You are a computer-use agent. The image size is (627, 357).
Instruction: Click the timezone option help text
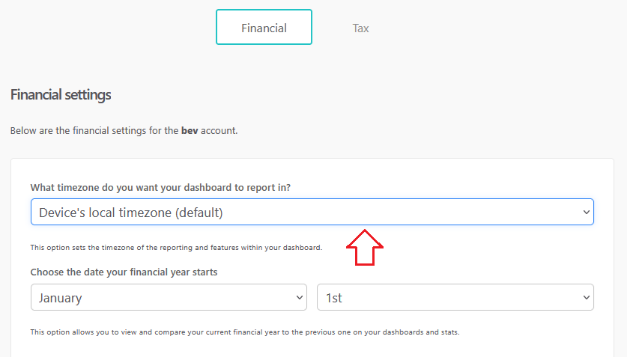click(175, 247)
